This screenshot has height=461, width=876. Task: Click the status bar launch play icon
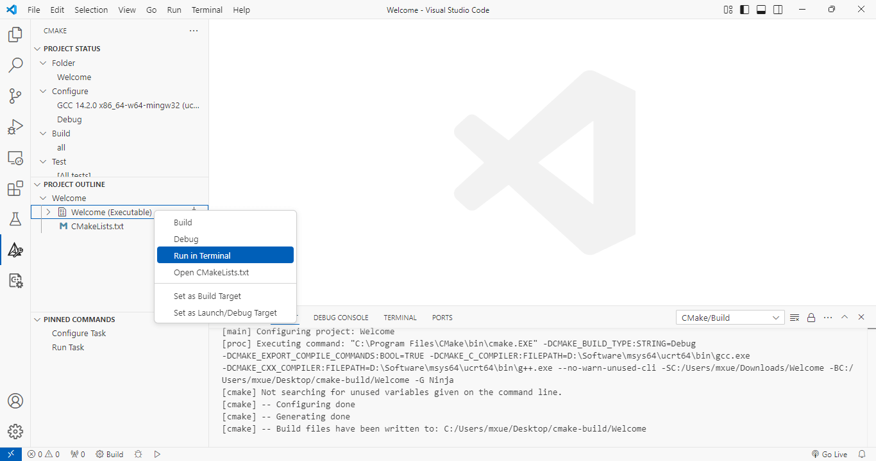[x=157, y=454]
